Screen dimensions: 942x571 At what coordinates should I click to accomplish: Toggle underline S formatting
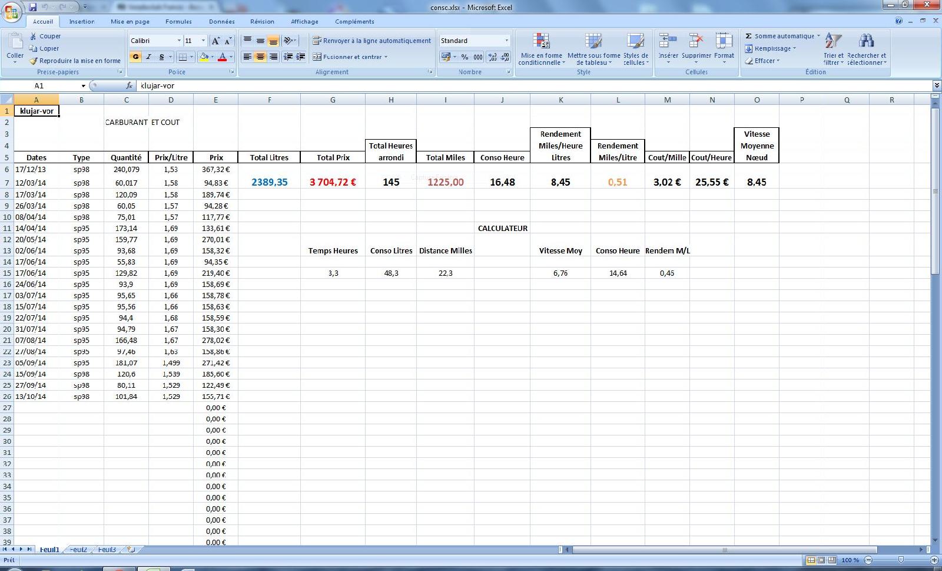click(x=161, y=57)
